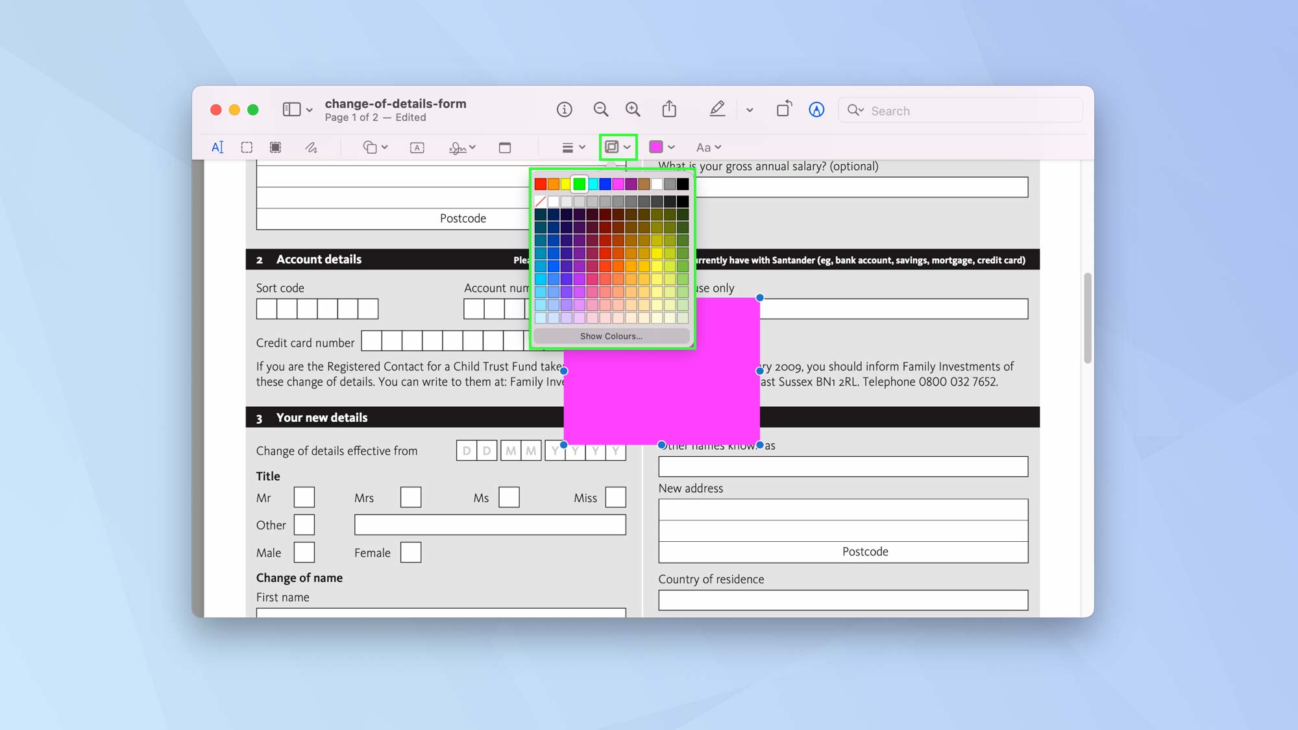
Task: Click the Inspector info icon
Action: [564, 110]
